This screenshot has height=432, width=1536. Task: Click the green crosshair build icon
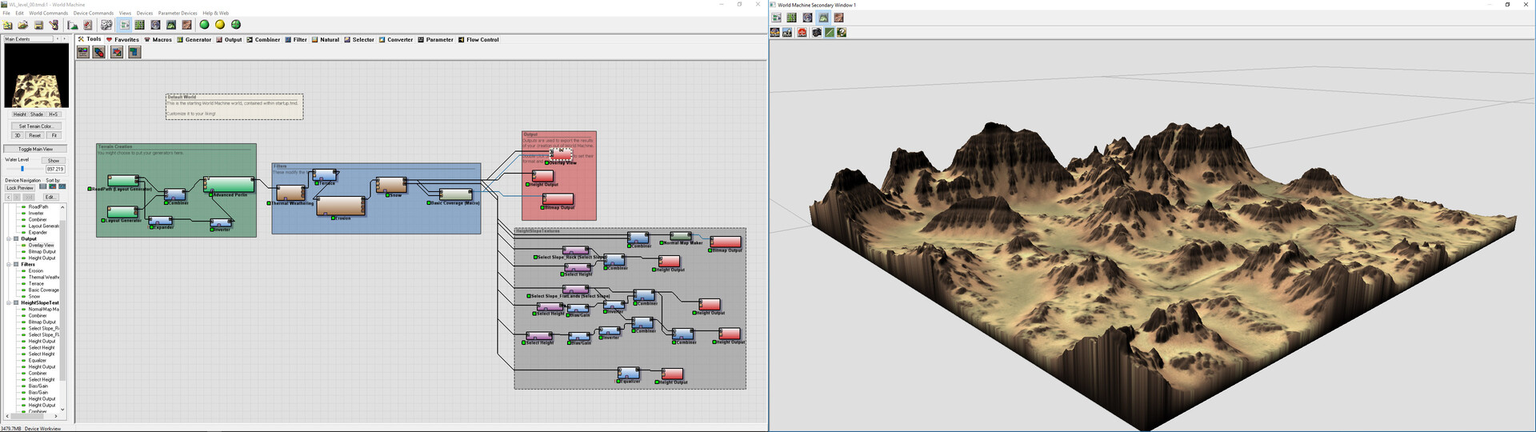[236, 25]
